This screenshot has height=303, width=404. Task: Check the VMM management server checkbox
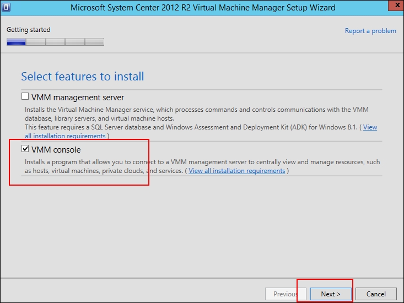[25, 96]
